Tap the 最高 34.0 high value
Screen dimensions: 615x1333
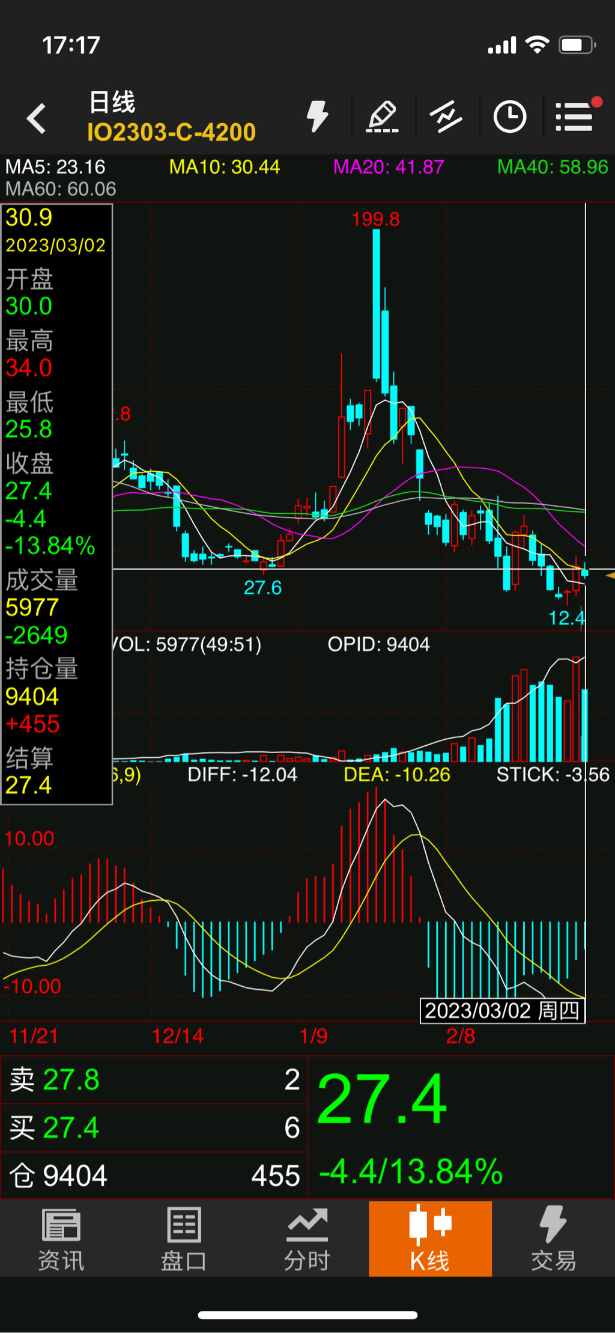click(29, 368)
